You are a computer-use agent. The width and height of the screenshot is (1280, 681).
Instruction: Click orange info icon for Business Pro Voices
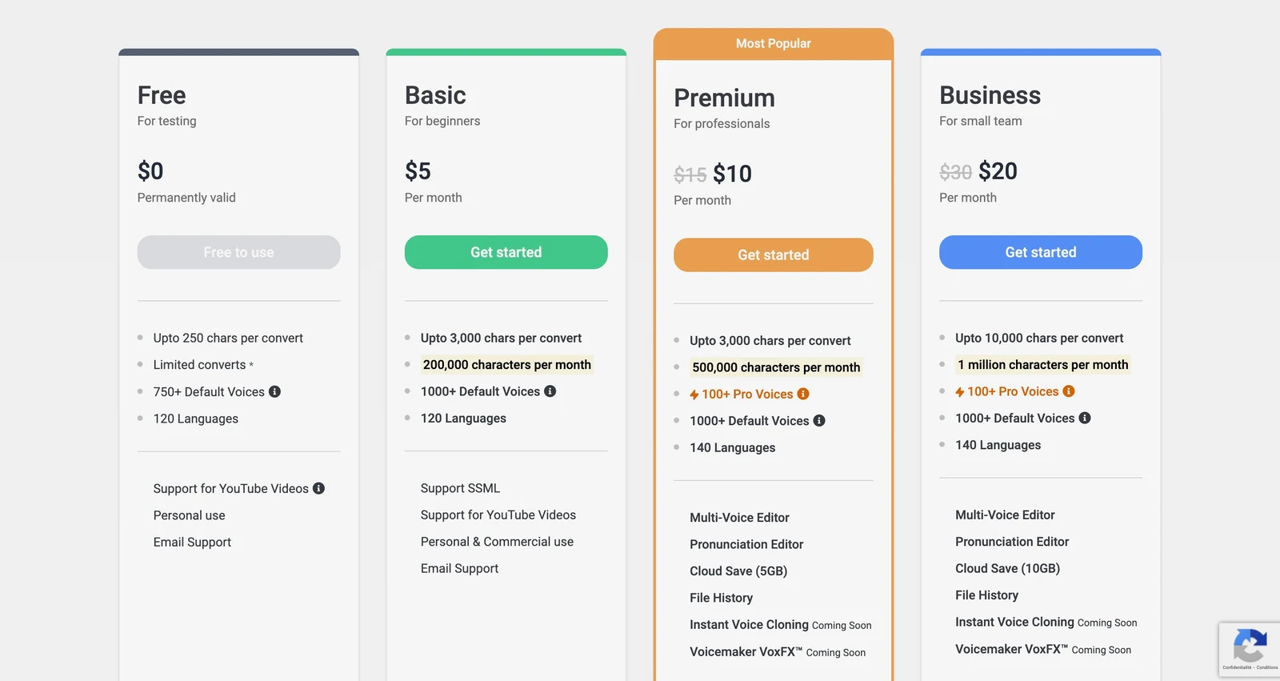click(1069, 391)
